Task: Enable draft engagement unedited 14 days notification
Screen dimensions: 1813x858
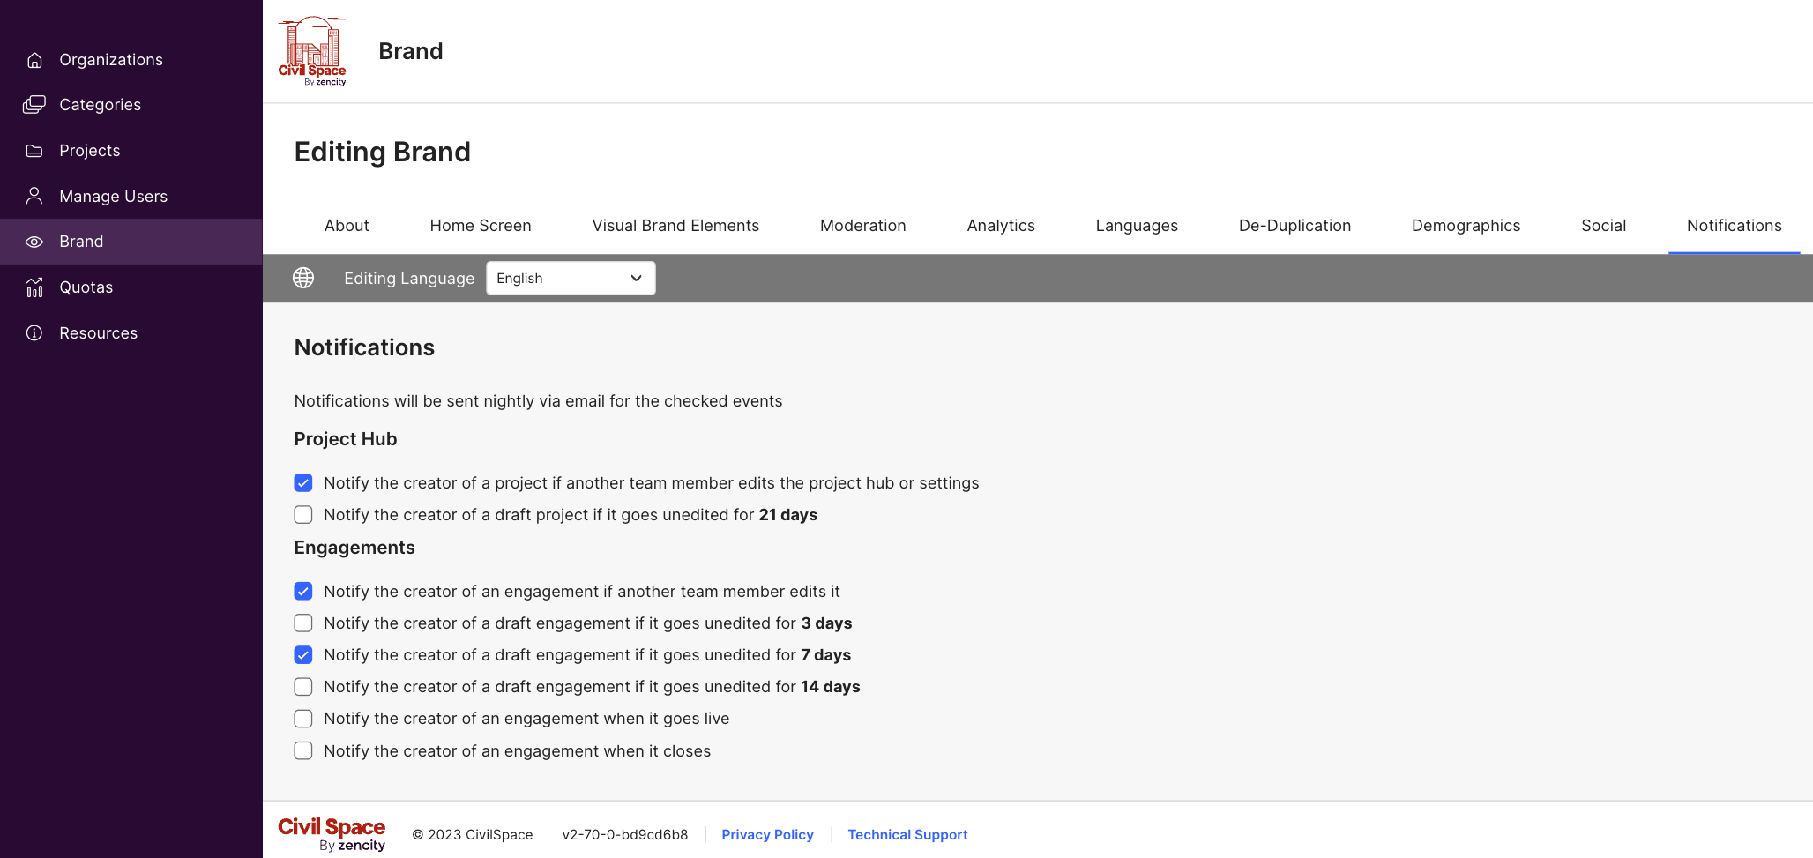Action: (x=303, y=687)
